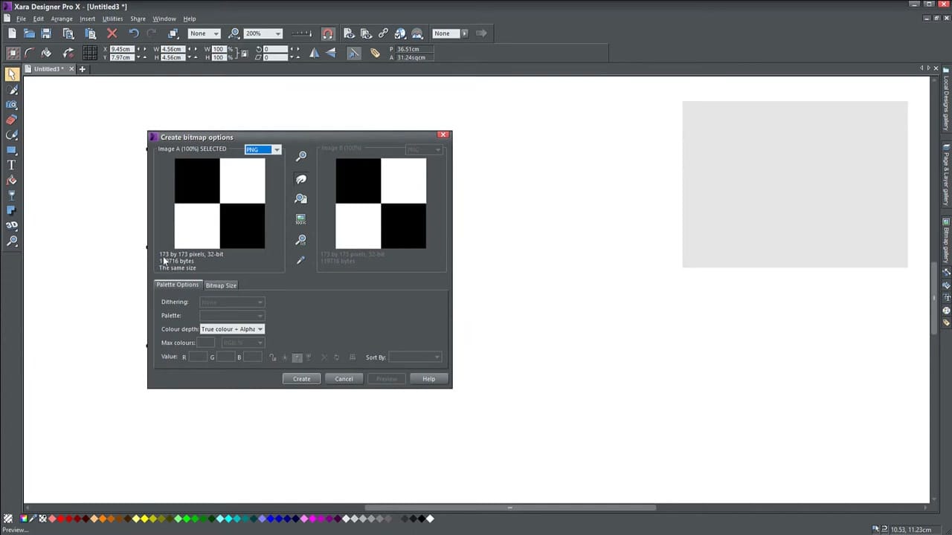Select the Push/pan tool in bitmap preview
Image resolution: width=952 pixels, height=535 pixels.
click(301, 178)
